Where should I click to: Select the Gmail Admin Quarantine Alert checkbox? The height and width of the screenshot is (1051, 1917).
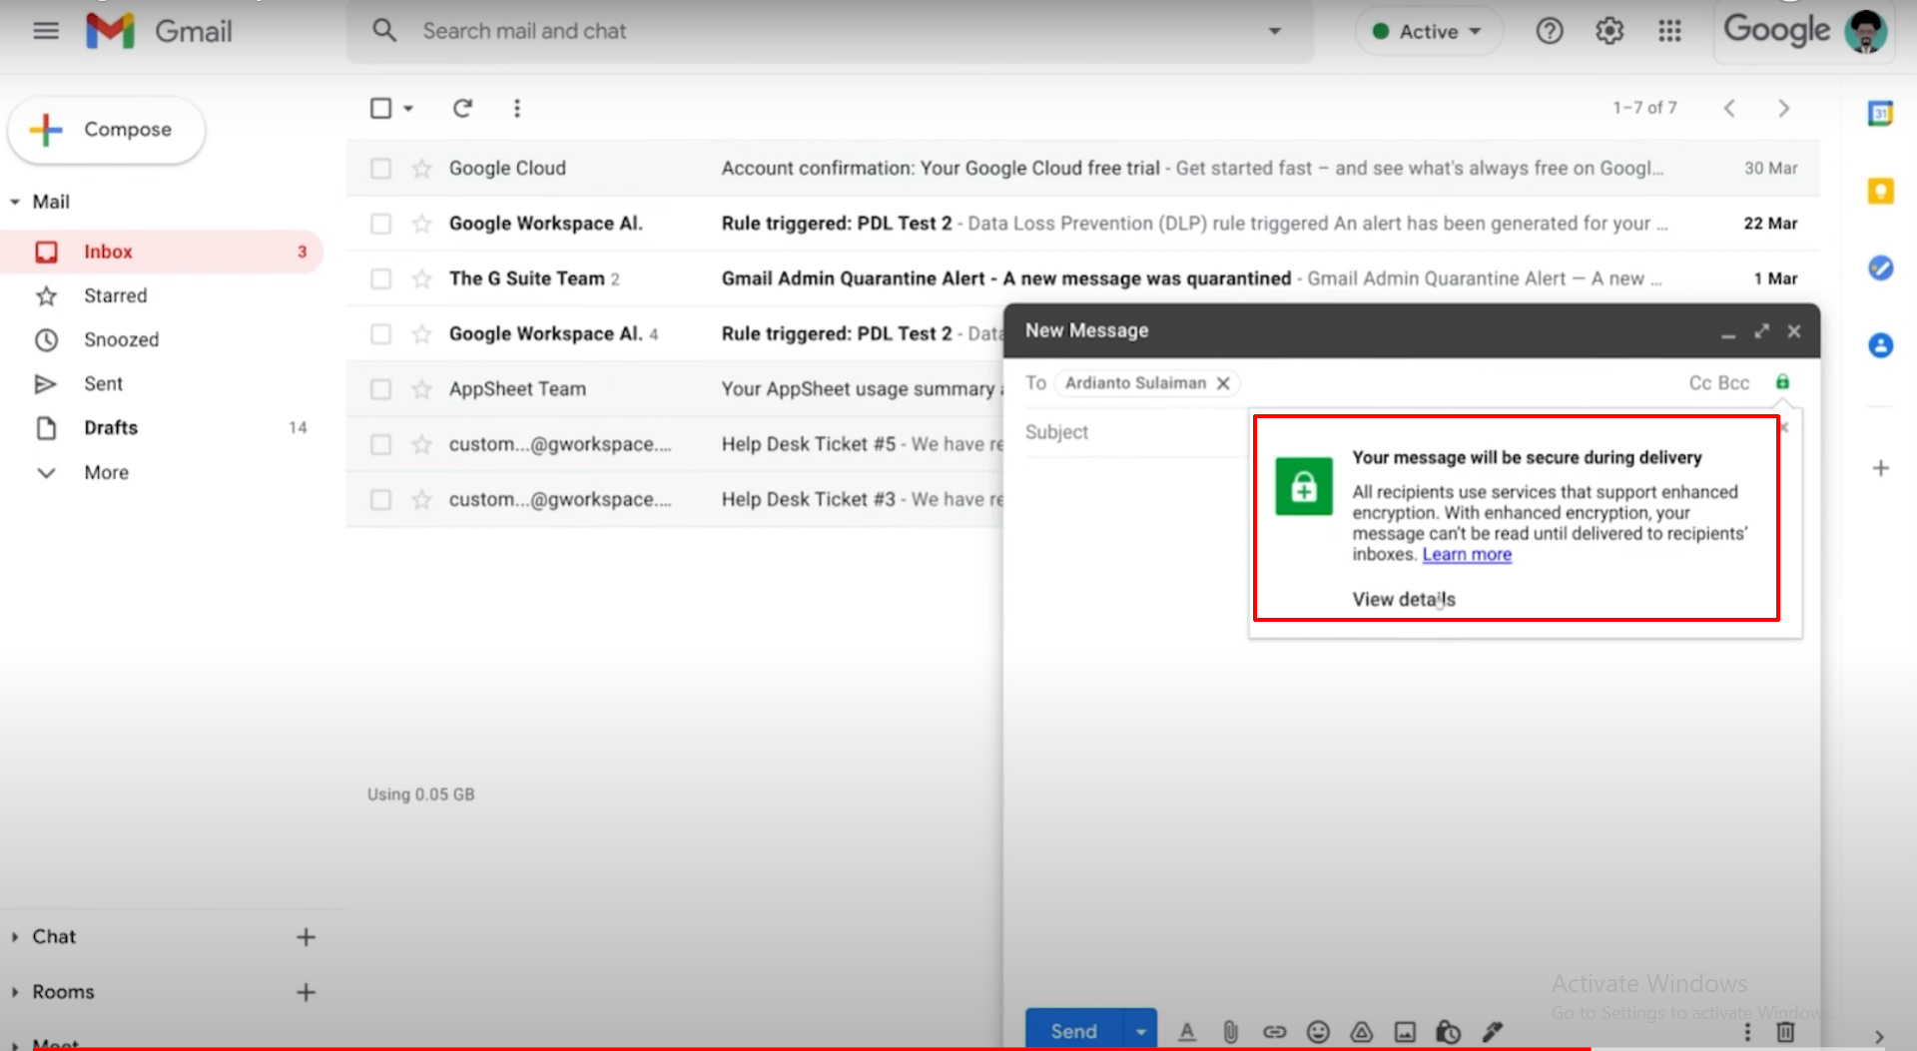coord(380,278)
